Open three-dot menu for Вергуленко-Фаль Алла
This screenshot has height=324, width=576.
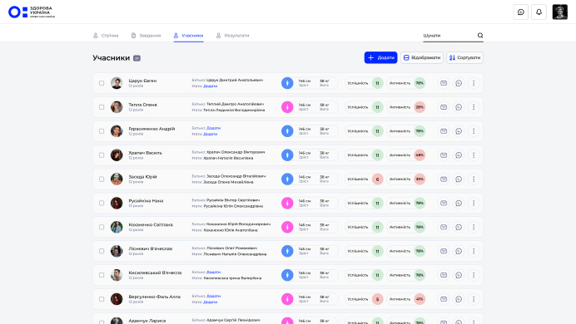tap(474, 299)
